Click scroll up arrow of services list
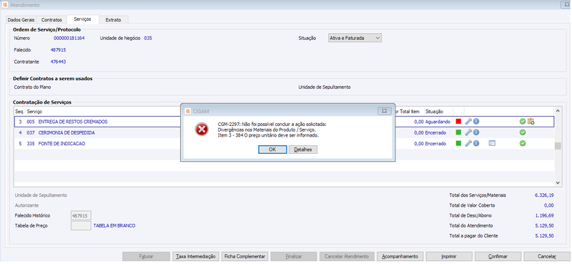Screen dimensions: 572x264 coord(558,110)
